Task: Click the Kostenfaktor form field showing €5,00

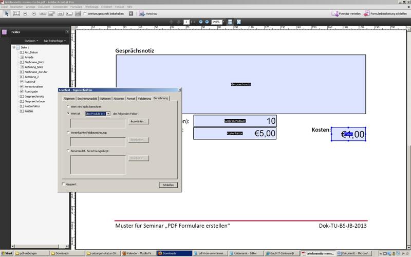Action: [x=235, y=134]
